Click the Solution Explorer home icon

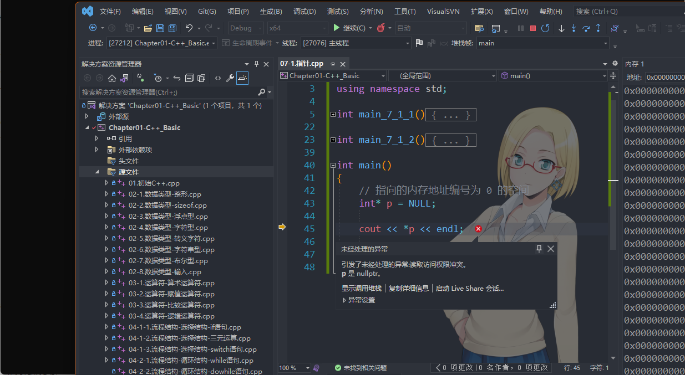point(112,78)
